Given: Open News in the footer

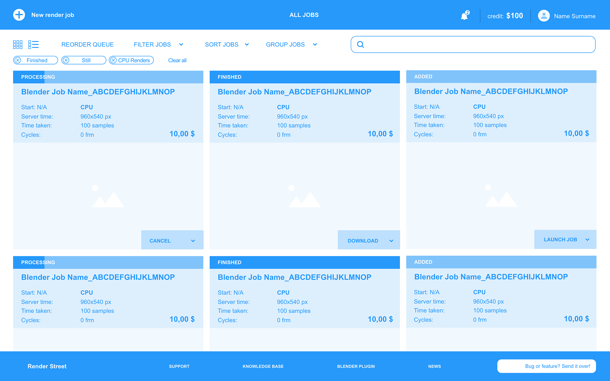Looking at the screenshot, I should coord(434,366).
